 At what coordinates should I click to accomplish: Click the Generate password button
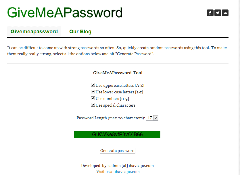coord(118,151)
